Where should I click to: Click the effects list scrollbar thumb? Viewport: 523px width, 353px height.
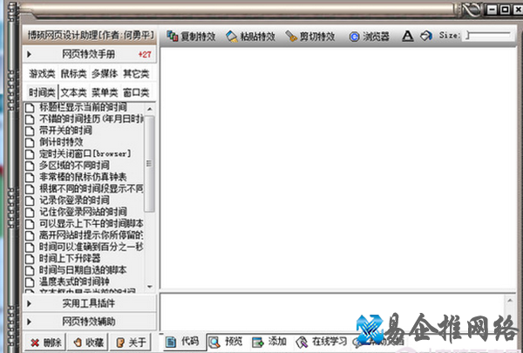(149, 164)
